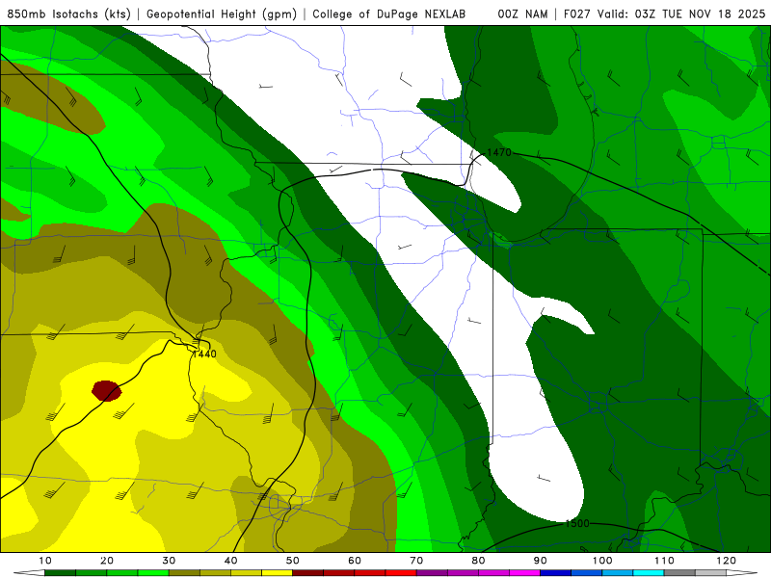Click the color bar label "100"
Image resolution: width=771 pixels, height=578 pixels.
(x=602, y=561)
